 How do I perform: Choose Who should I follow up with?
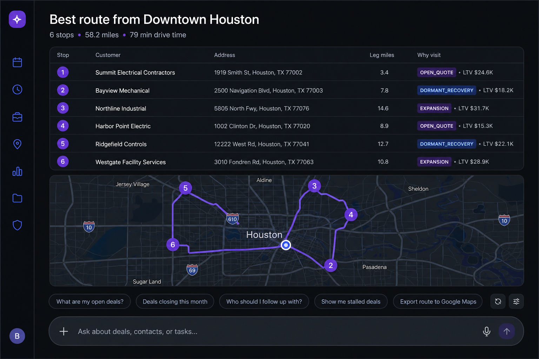[x=264, y=302]
